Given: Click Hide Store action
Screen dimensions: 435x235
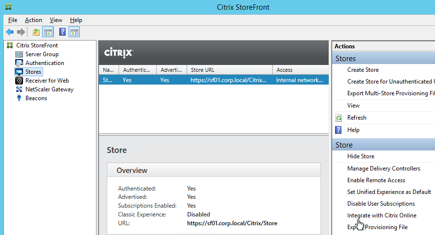Looking at the screenshot, I should tap(361, 156).
